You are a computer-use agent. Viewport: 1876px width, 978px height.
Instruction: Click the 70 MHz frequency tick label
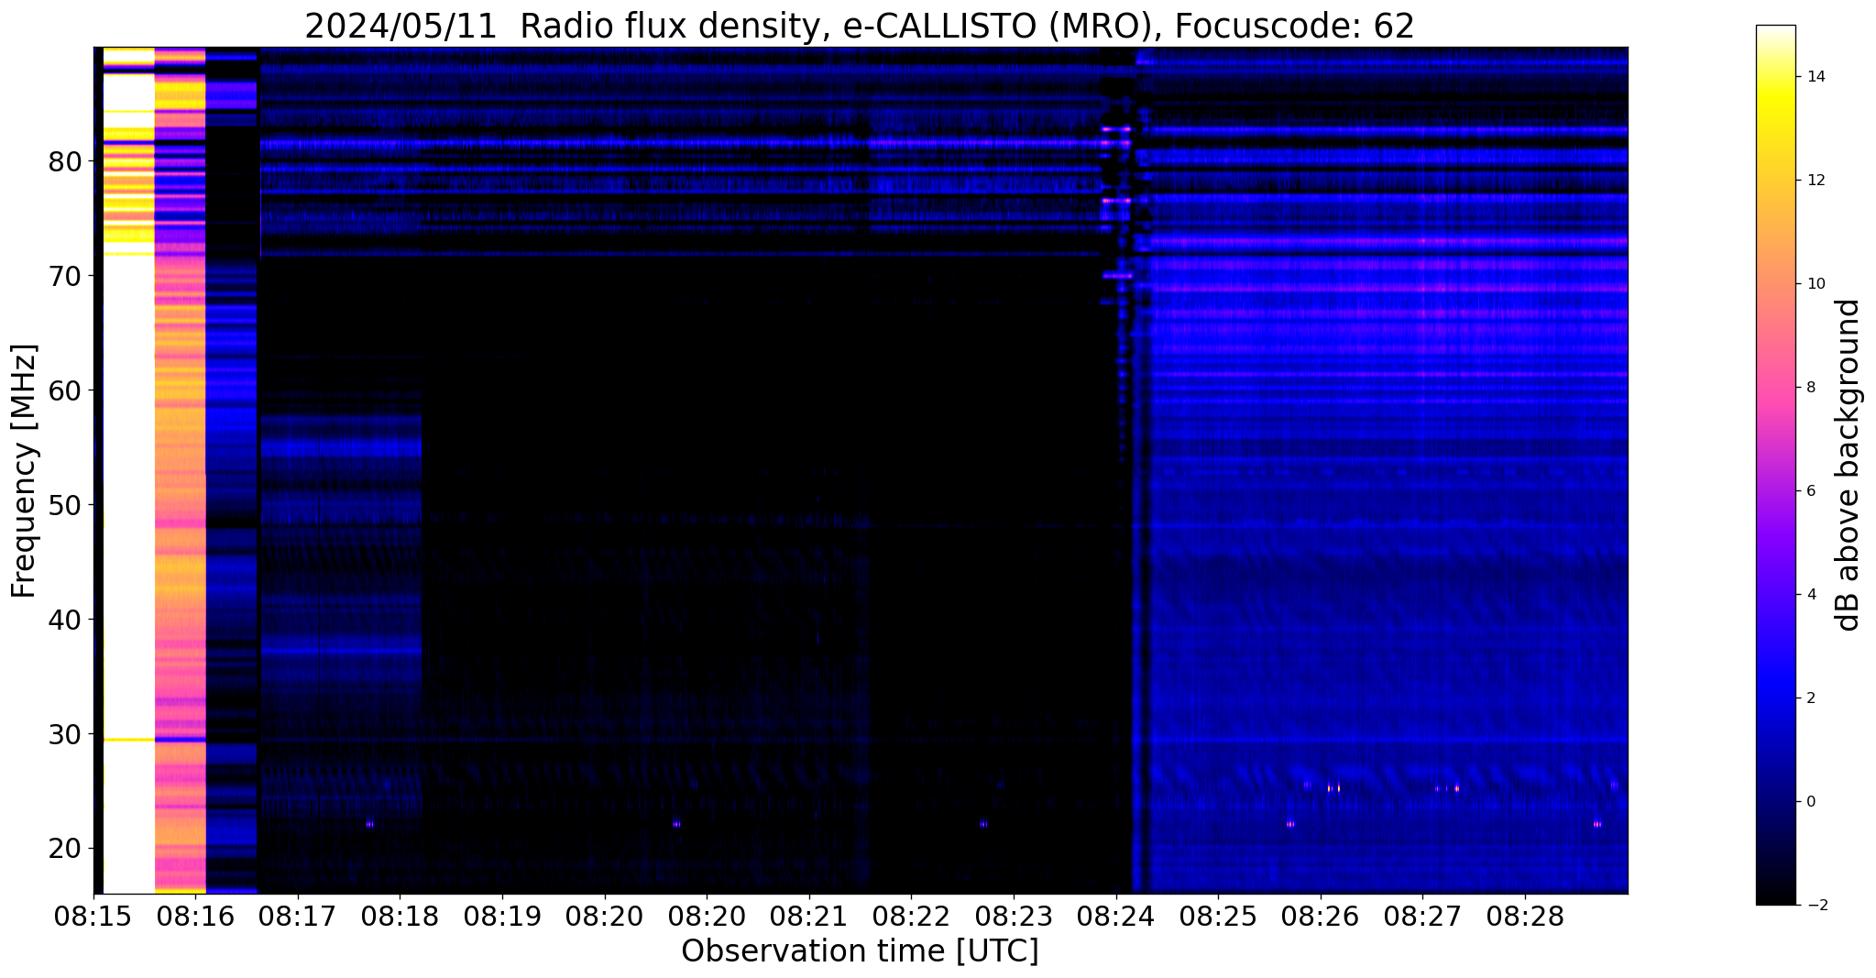click(65, 276)
